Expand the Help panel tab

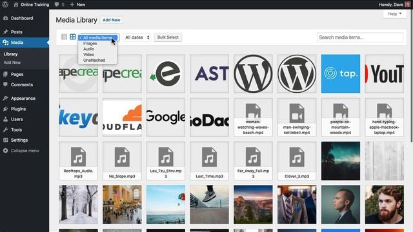coord(394,14)
